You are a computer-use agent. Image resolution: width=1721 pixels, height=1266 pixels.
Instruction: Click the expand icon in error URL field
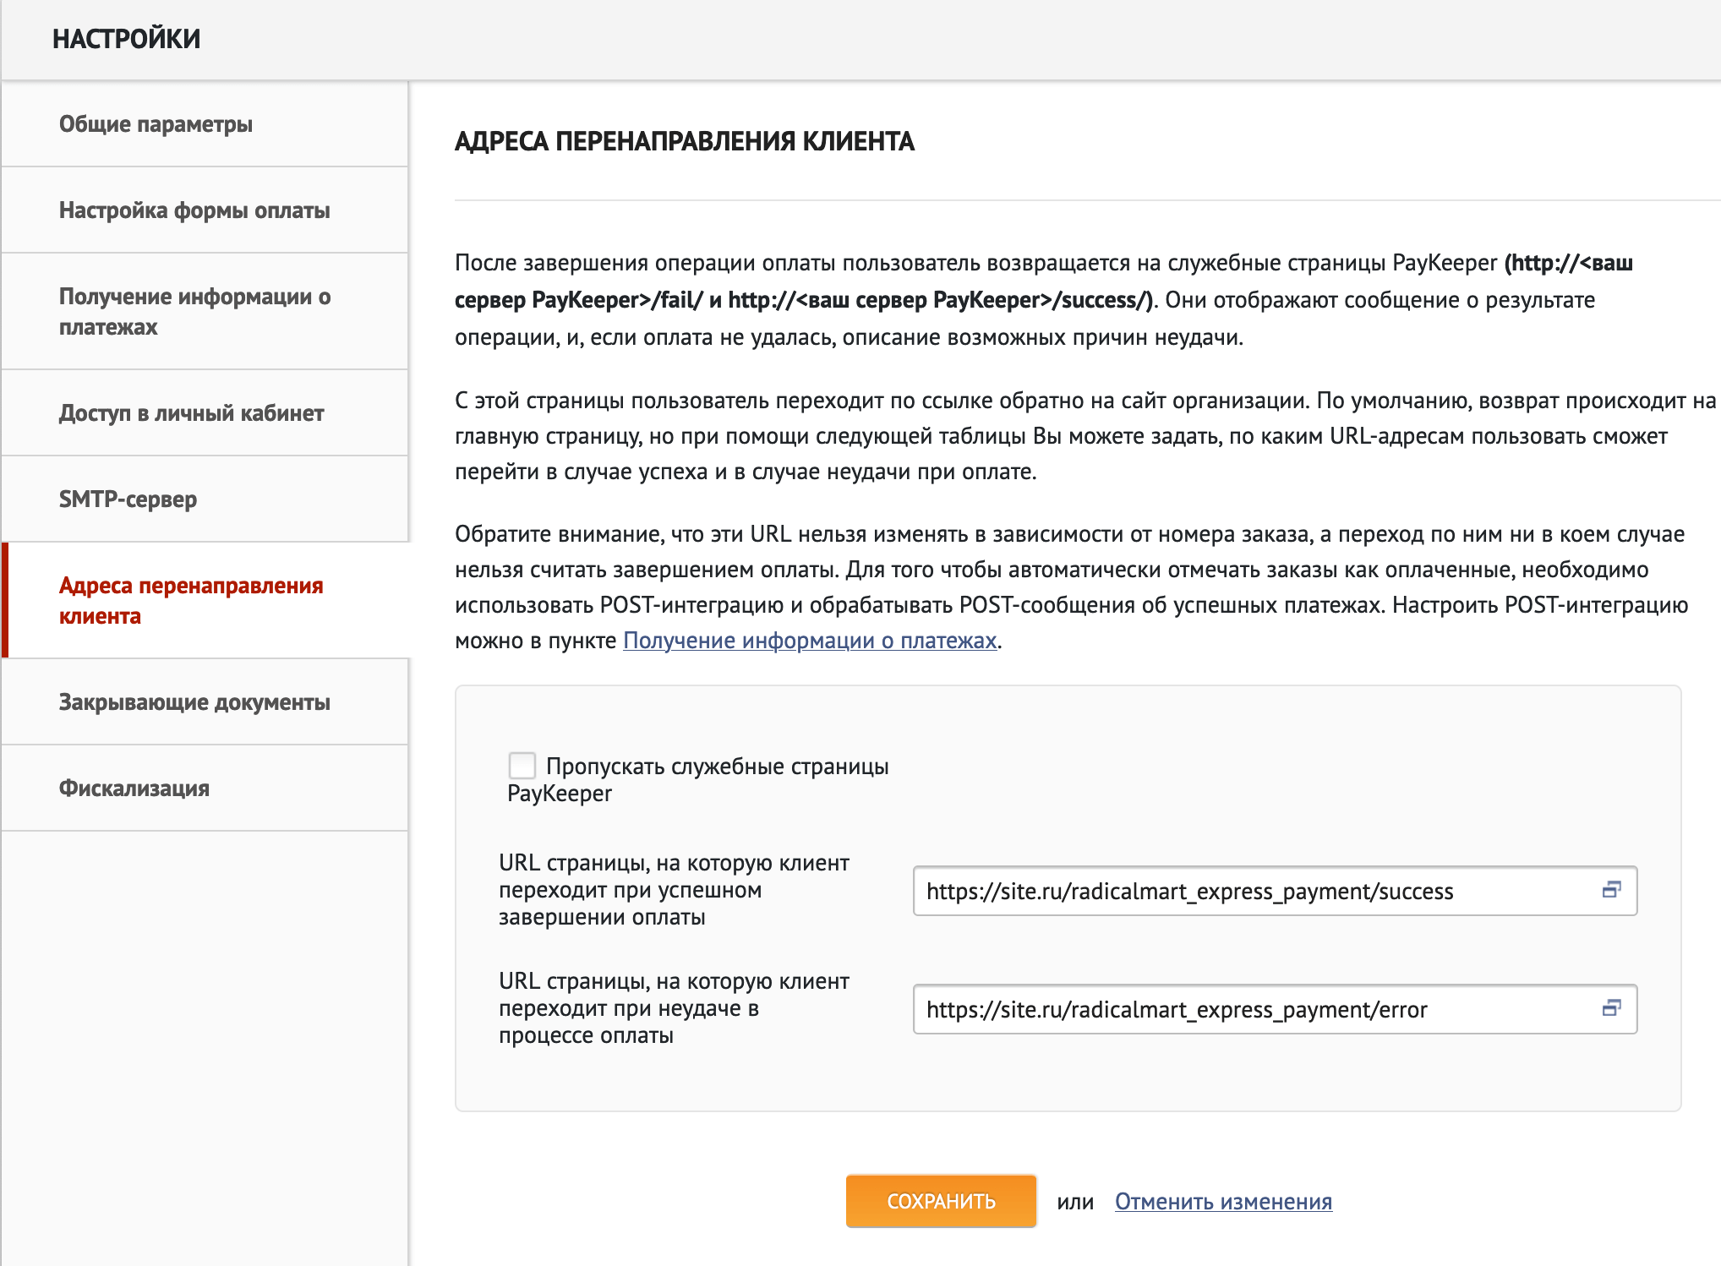click(x=1611, y=1008)
